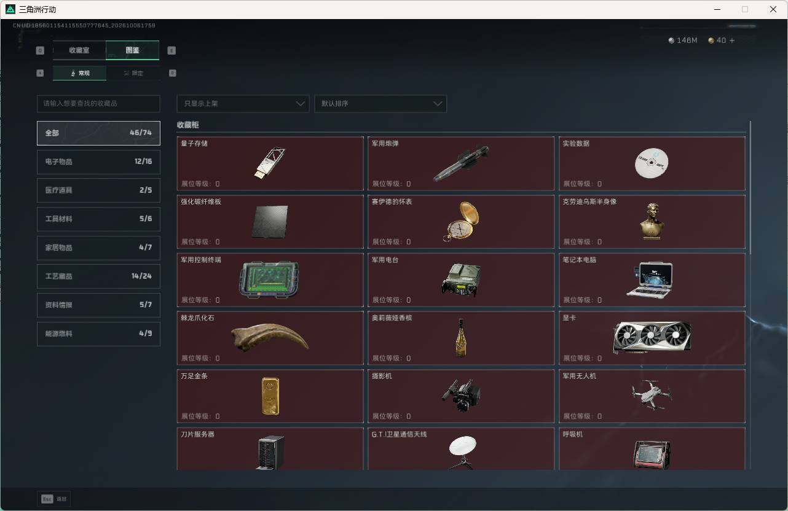Focus the collectible search input field
The image size is (788, 511).
[98, 104]
